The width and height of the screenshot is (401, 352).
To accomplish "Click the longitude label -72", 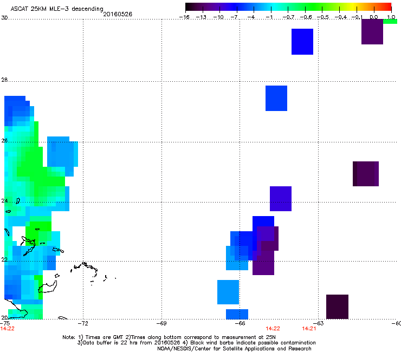I will coord(83,323).
